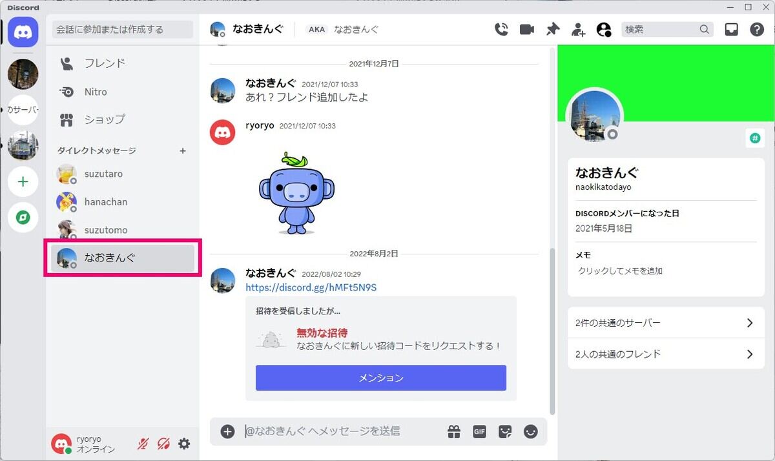The image size is (775, 461).
Task: Toggle the user profile panel
Action: coord(604,29)
